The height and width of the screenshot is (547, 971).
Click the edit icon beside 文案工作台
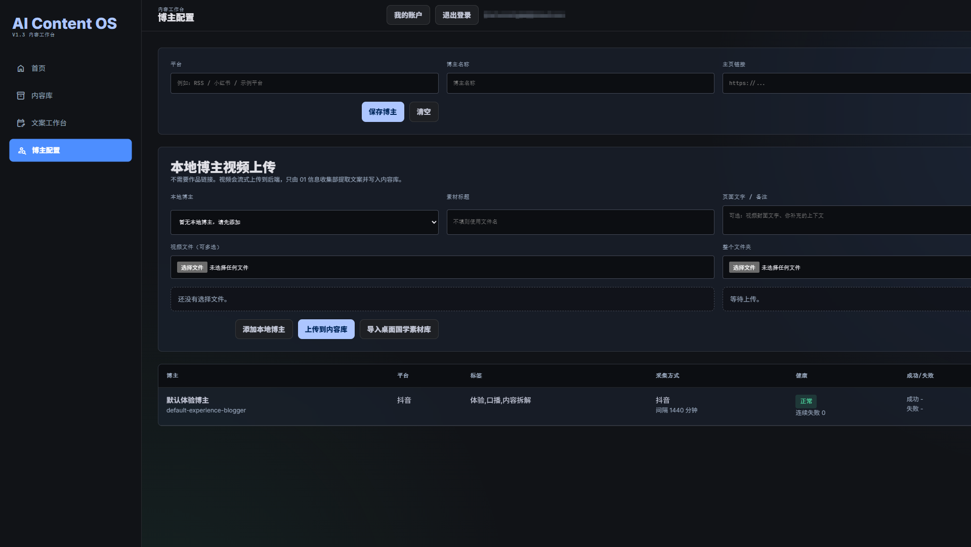pyautogui.click(x=21, y=123)
